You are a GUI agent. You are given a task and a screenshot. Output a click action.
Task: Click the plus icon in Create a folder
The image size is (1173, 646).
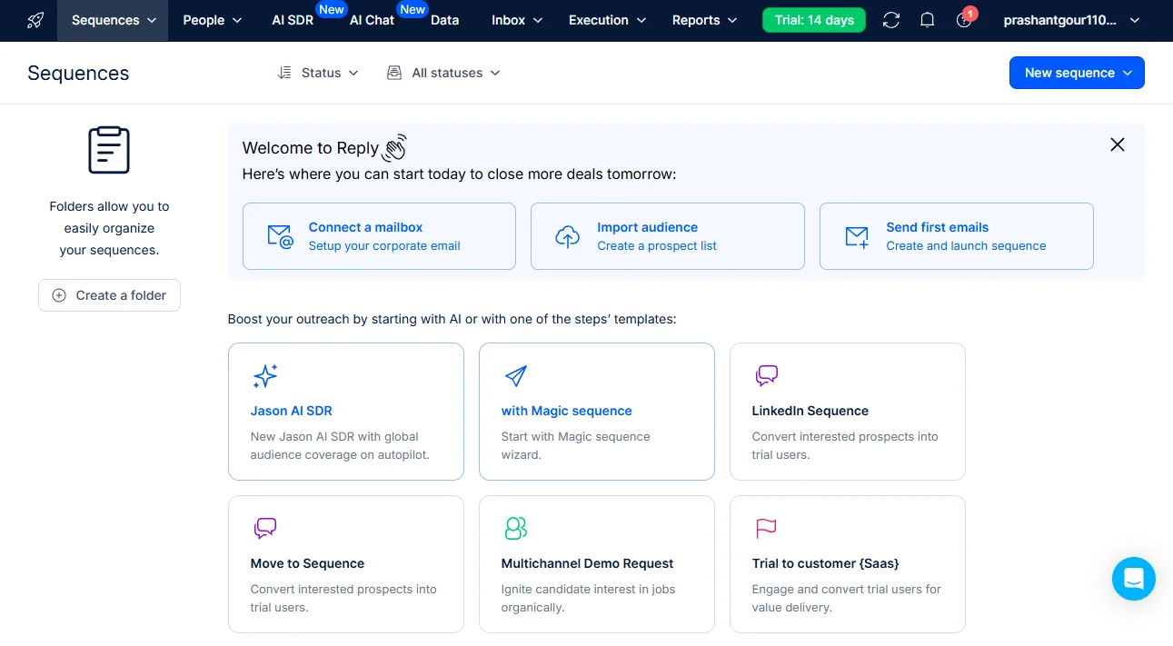59,295
